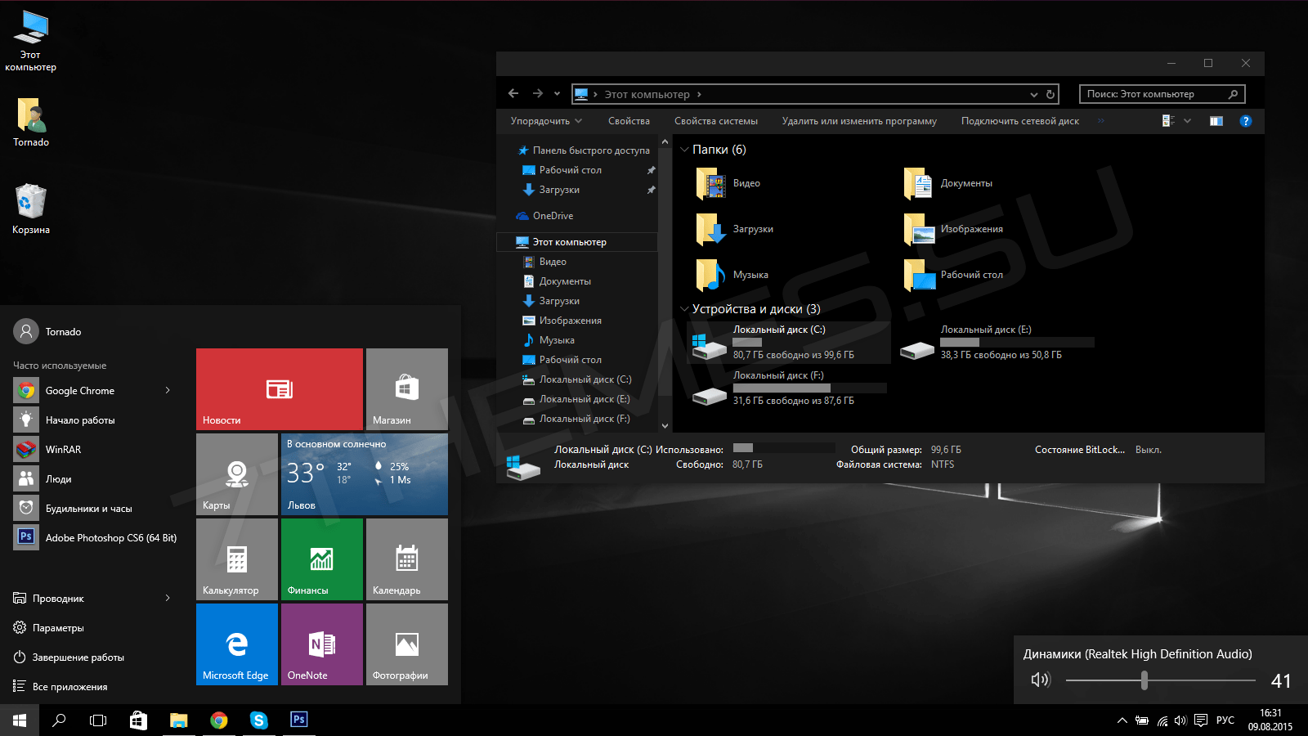The image size is (1308, 736).
Task: Open Photoshop from the taskbar
Action: [299, 720]
